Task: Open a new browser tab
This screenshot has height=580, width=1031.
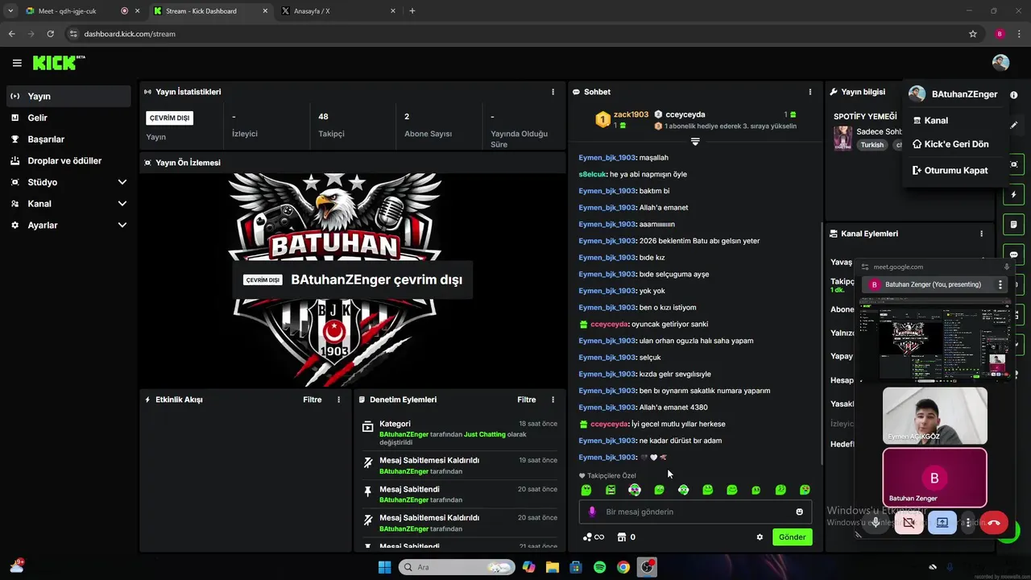Action: click(412, 11)
